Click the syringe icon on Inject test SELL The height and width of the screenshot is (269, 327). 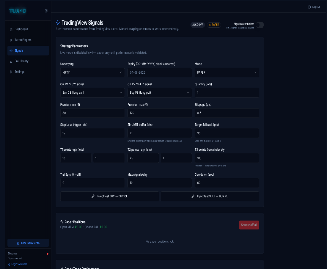click(x=193, y=196)
